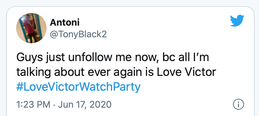Click the display name Antoni
The width and height of the screenshot is (259, 116).
[x=65, y=23]
